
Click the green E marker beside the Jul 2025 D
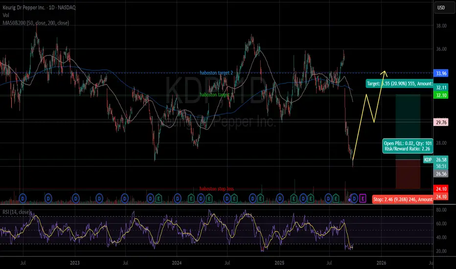coord(336,199)
